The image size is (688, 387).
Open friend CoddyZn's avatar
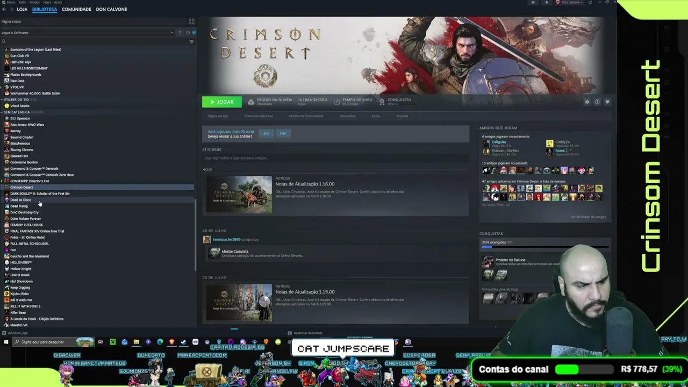pos(549,144)
